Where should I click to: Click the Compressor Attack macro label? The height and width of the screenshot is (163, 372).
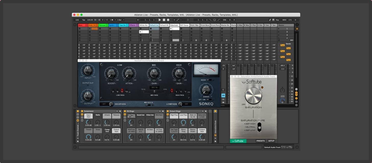[x=107, y=116]
